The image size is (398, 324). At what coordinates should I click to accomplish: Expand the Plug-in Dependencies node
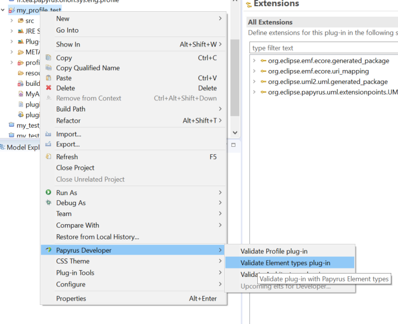[12, 41]
